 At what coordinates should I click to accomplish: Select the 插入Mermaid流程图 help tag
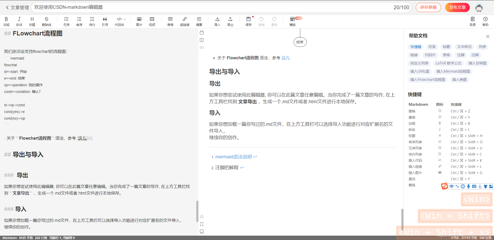click(453, 71)
